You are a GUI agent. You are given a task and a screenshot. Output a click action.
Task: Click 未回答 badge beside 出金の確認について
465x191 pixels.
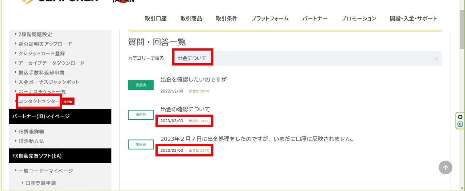click(141, 115)
